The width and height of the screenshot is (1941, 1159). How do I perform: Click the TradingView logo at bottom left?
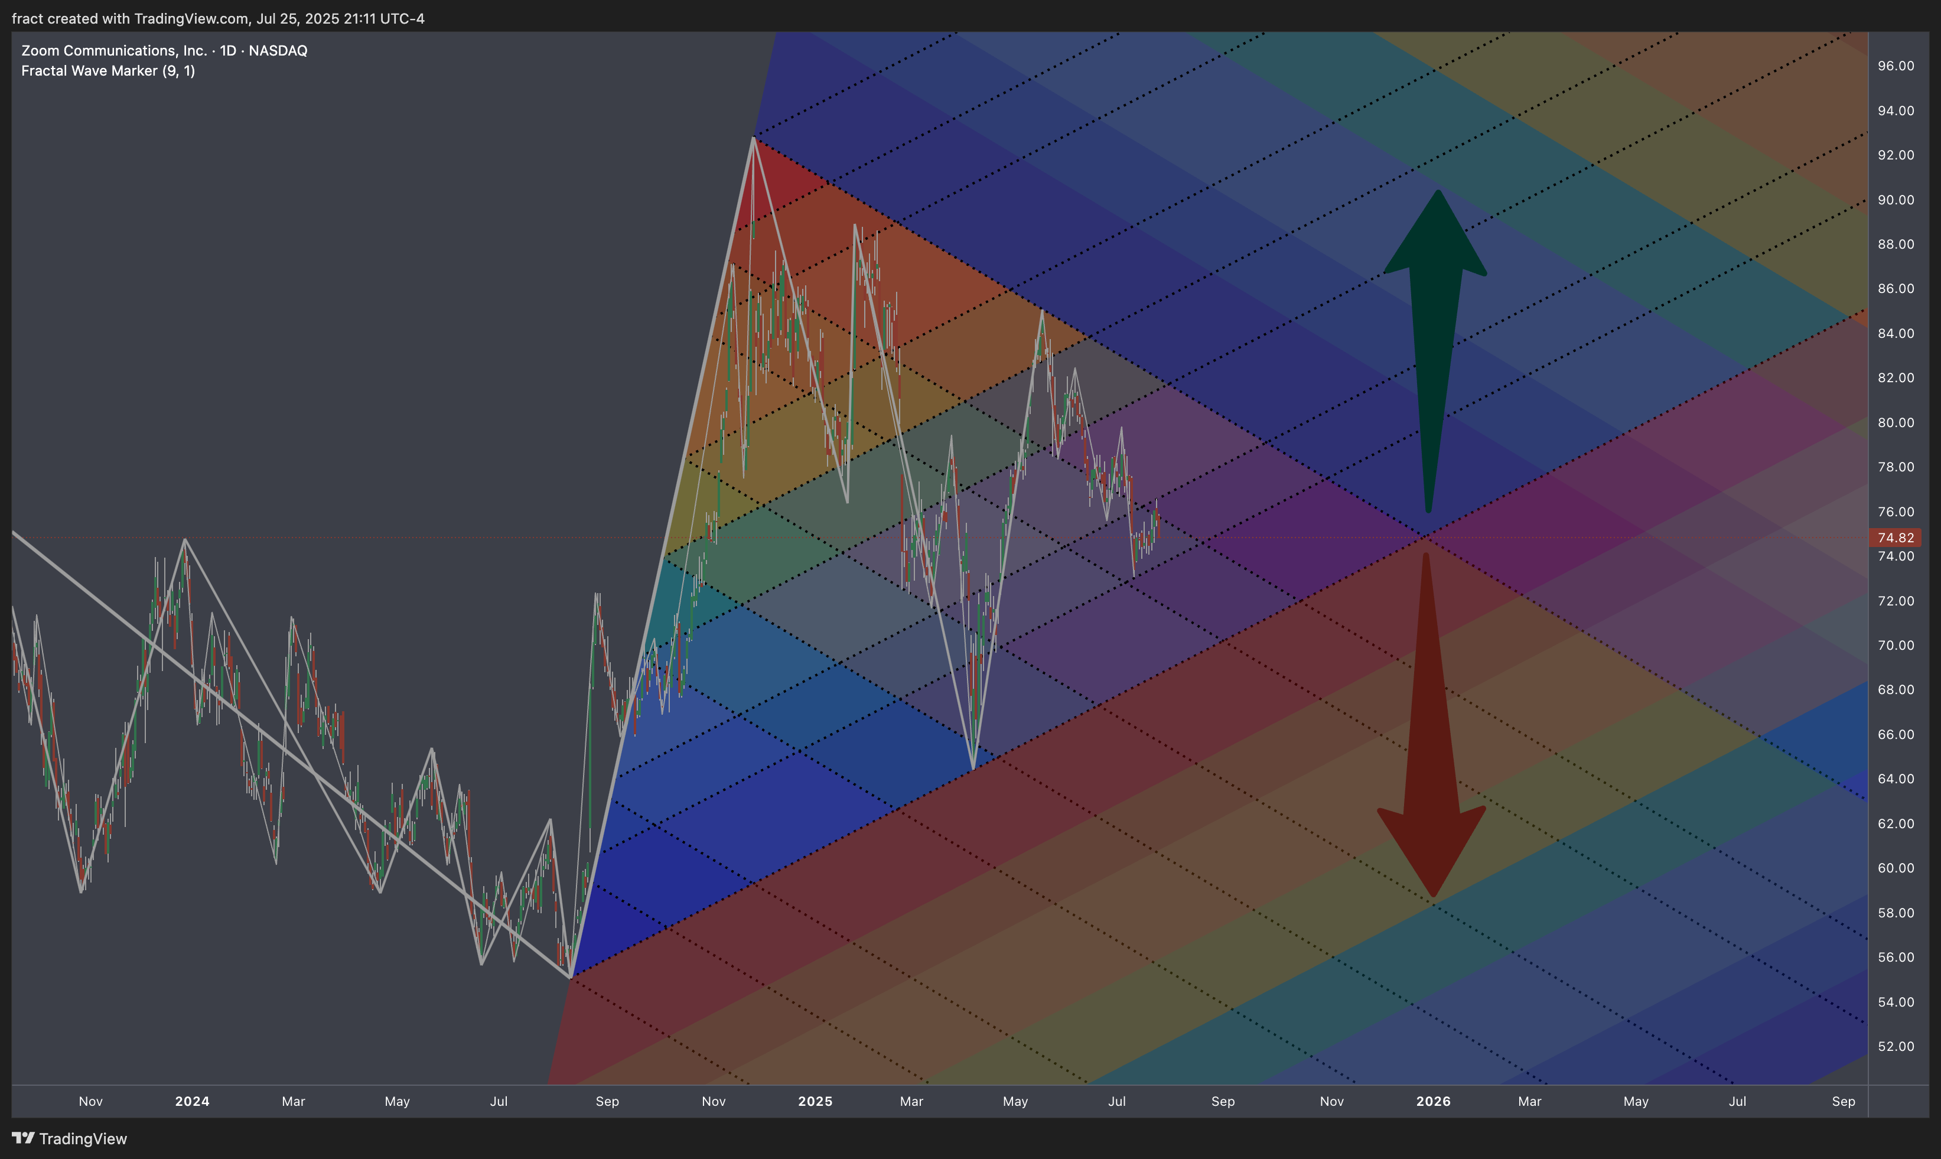pyautogui.click(x=70, y=1139)
